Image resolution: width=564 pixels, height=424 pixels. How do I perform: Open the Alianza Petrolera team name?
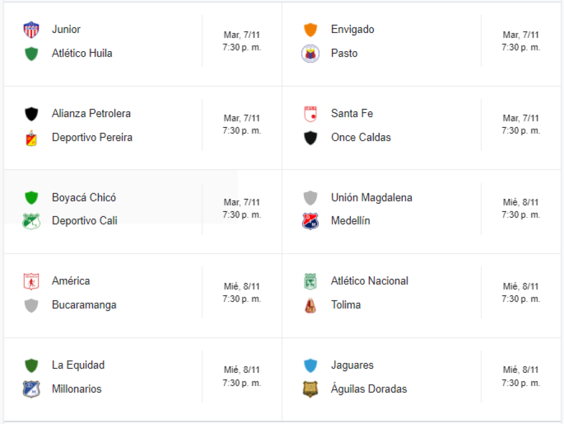point(91,113)
